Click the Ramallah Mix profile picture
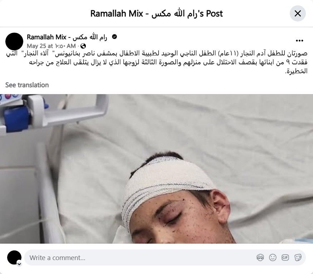313x274 pixels. point(14,41)
